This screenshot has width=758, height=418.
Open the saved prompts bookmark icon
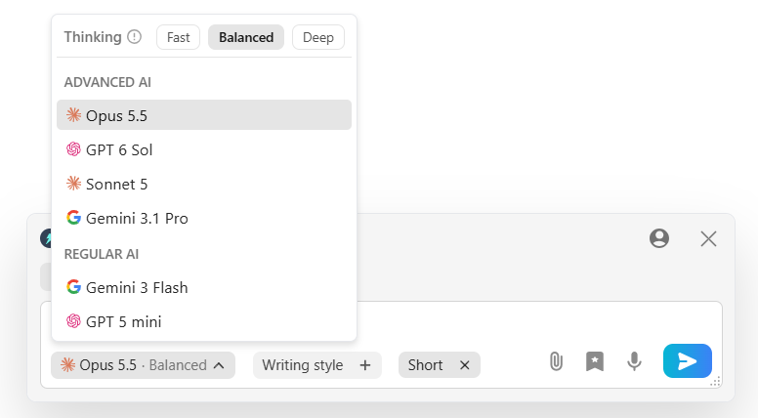coord(595,361)
